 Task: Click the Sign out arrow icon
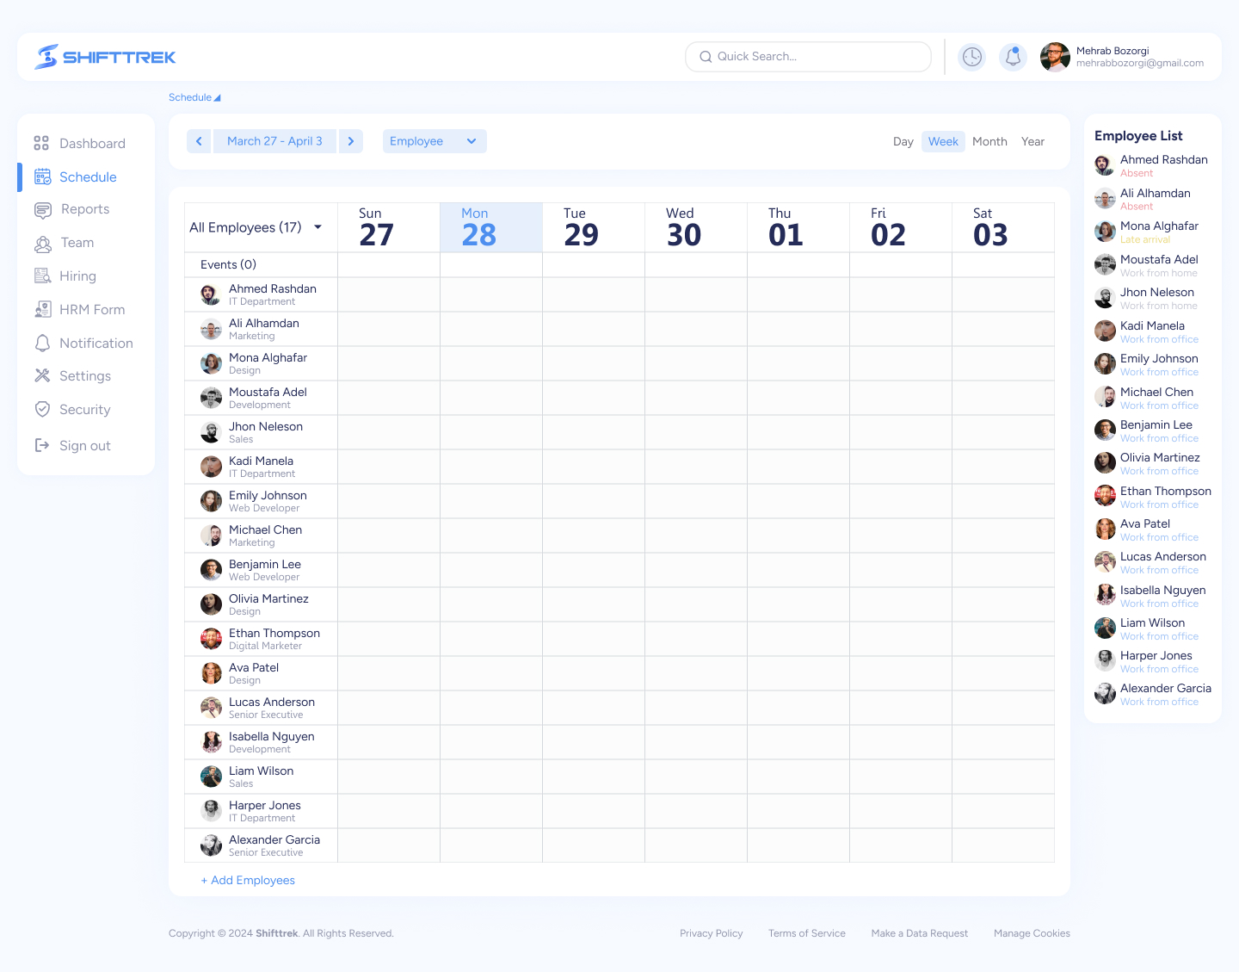42,445
